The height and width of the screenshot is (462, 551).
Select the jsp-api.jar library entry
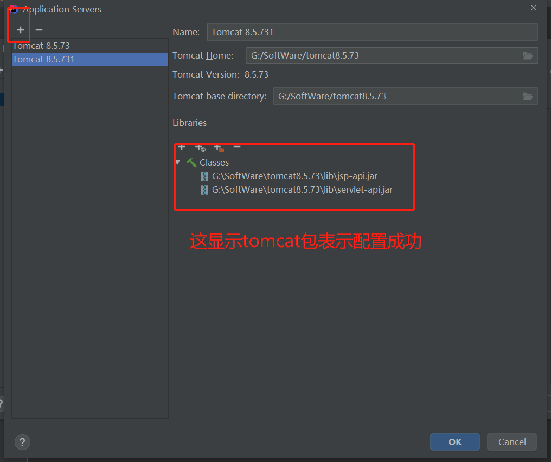pos(294,176)
